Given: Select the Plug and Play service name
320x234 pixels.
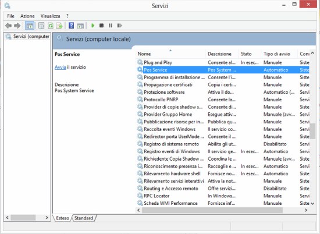Looking at the screenshot, I should [x=158, y=62].
